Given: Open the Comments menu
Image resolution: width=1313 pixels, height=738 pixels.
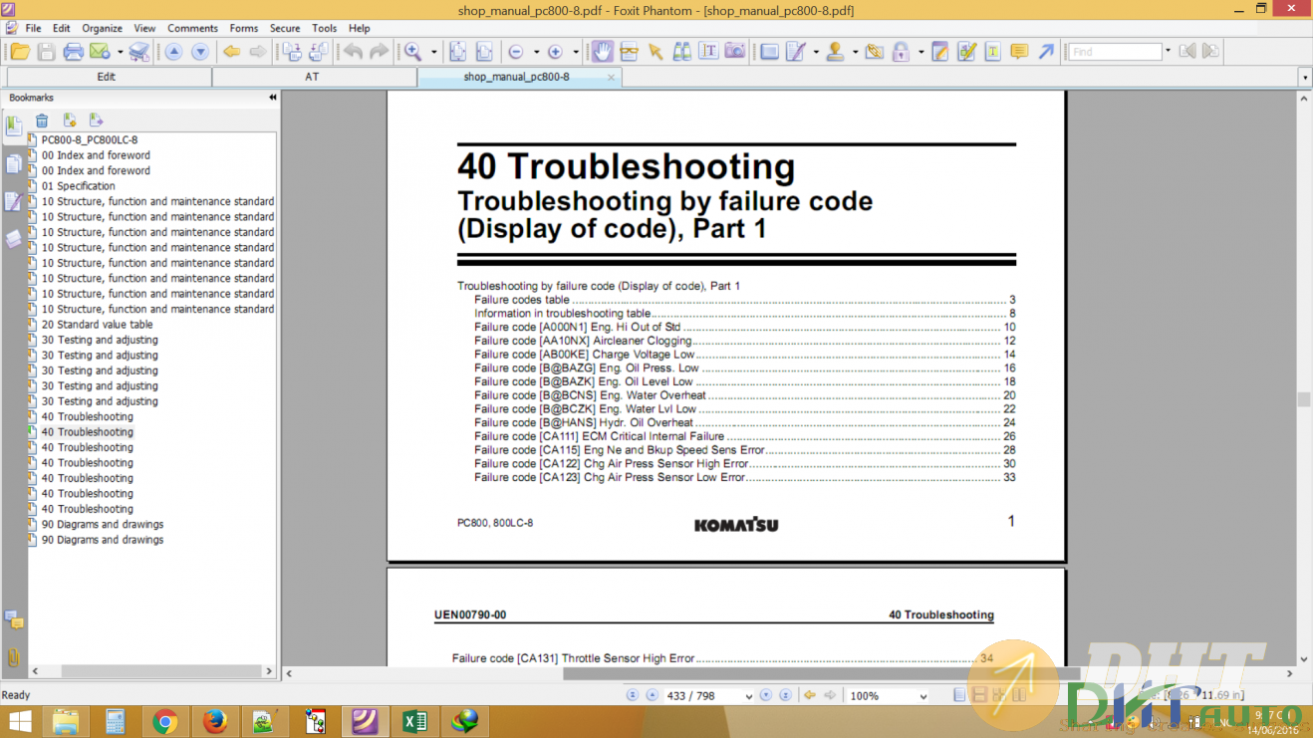Looking at the screenshot, I should click(192, 28).
